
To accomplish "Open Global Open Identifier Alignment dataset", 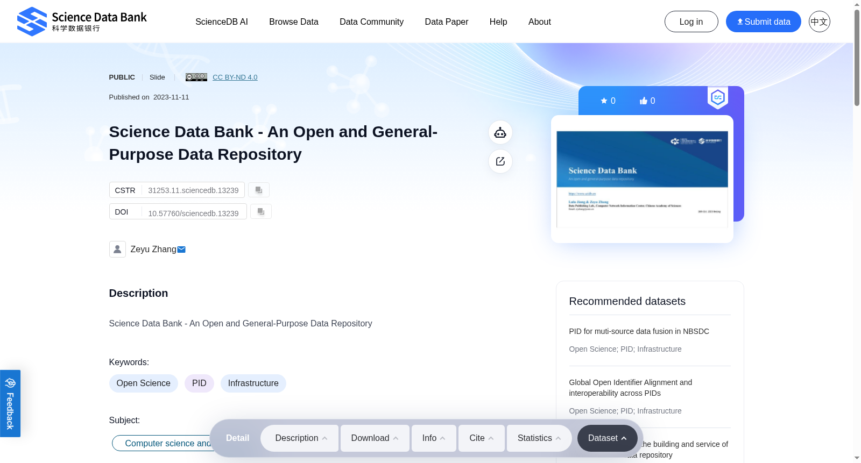I will click(631, 388).
